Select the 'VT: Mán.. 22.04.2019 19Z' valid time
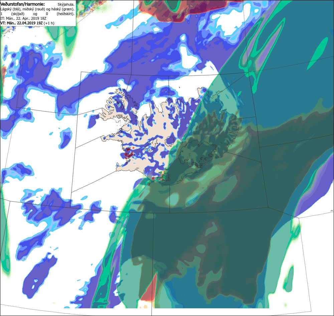The image size is (334, 316). click(21, 23)
